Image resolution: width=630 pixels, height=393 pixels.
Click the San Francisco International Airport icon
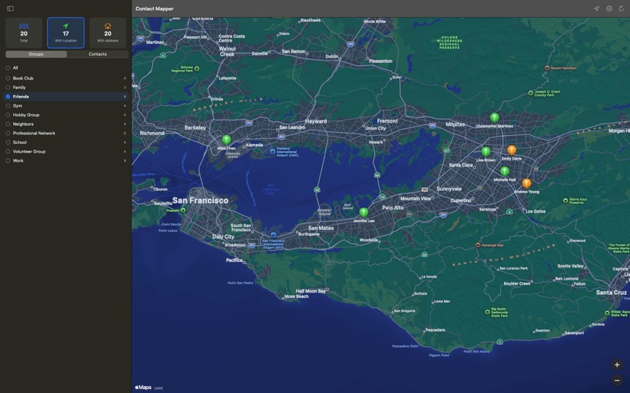coord(273,235)
